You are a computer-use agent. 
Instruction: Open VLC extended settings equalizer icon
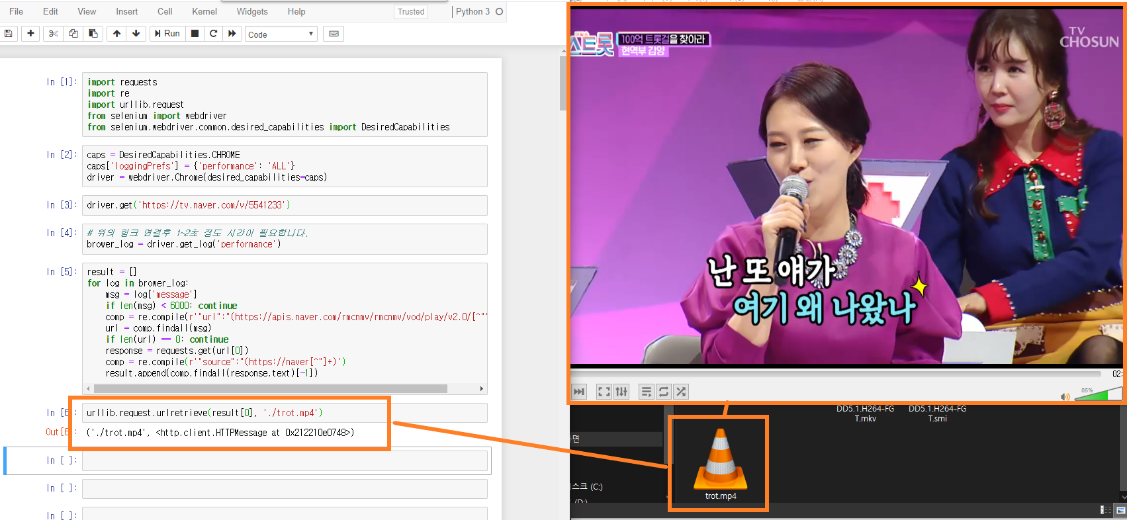[621, 392]
